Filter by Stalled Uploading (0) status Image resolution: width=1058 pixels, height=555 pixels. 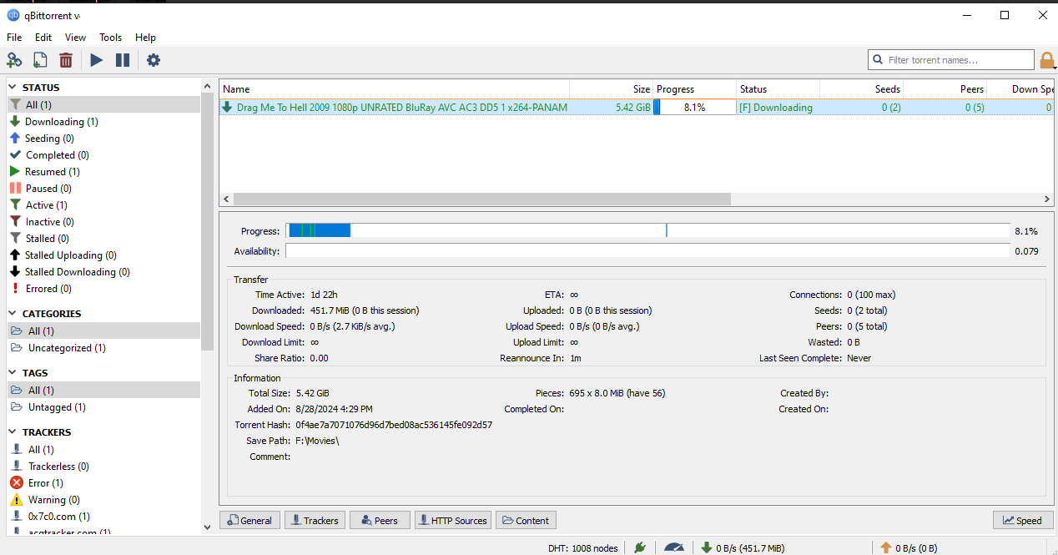point(104,255)
